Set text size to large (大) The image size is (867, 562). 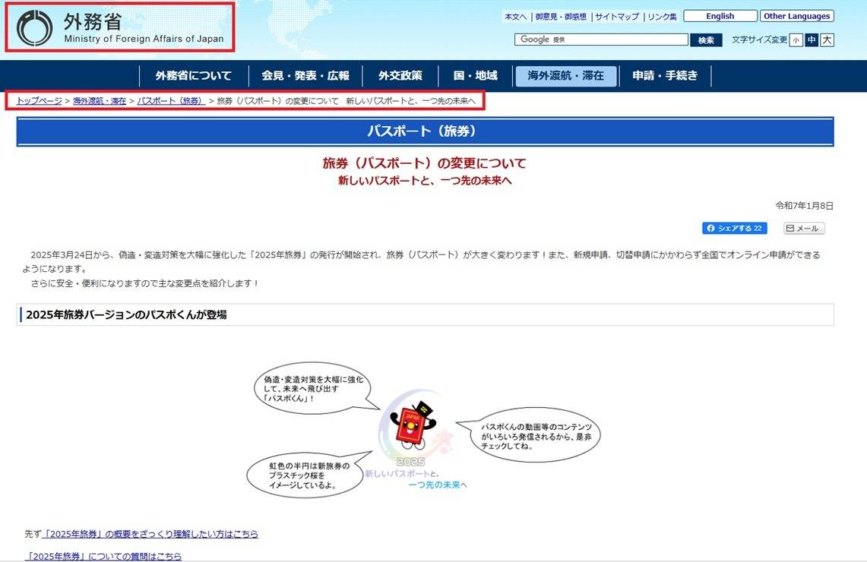(x=827, y=40)
